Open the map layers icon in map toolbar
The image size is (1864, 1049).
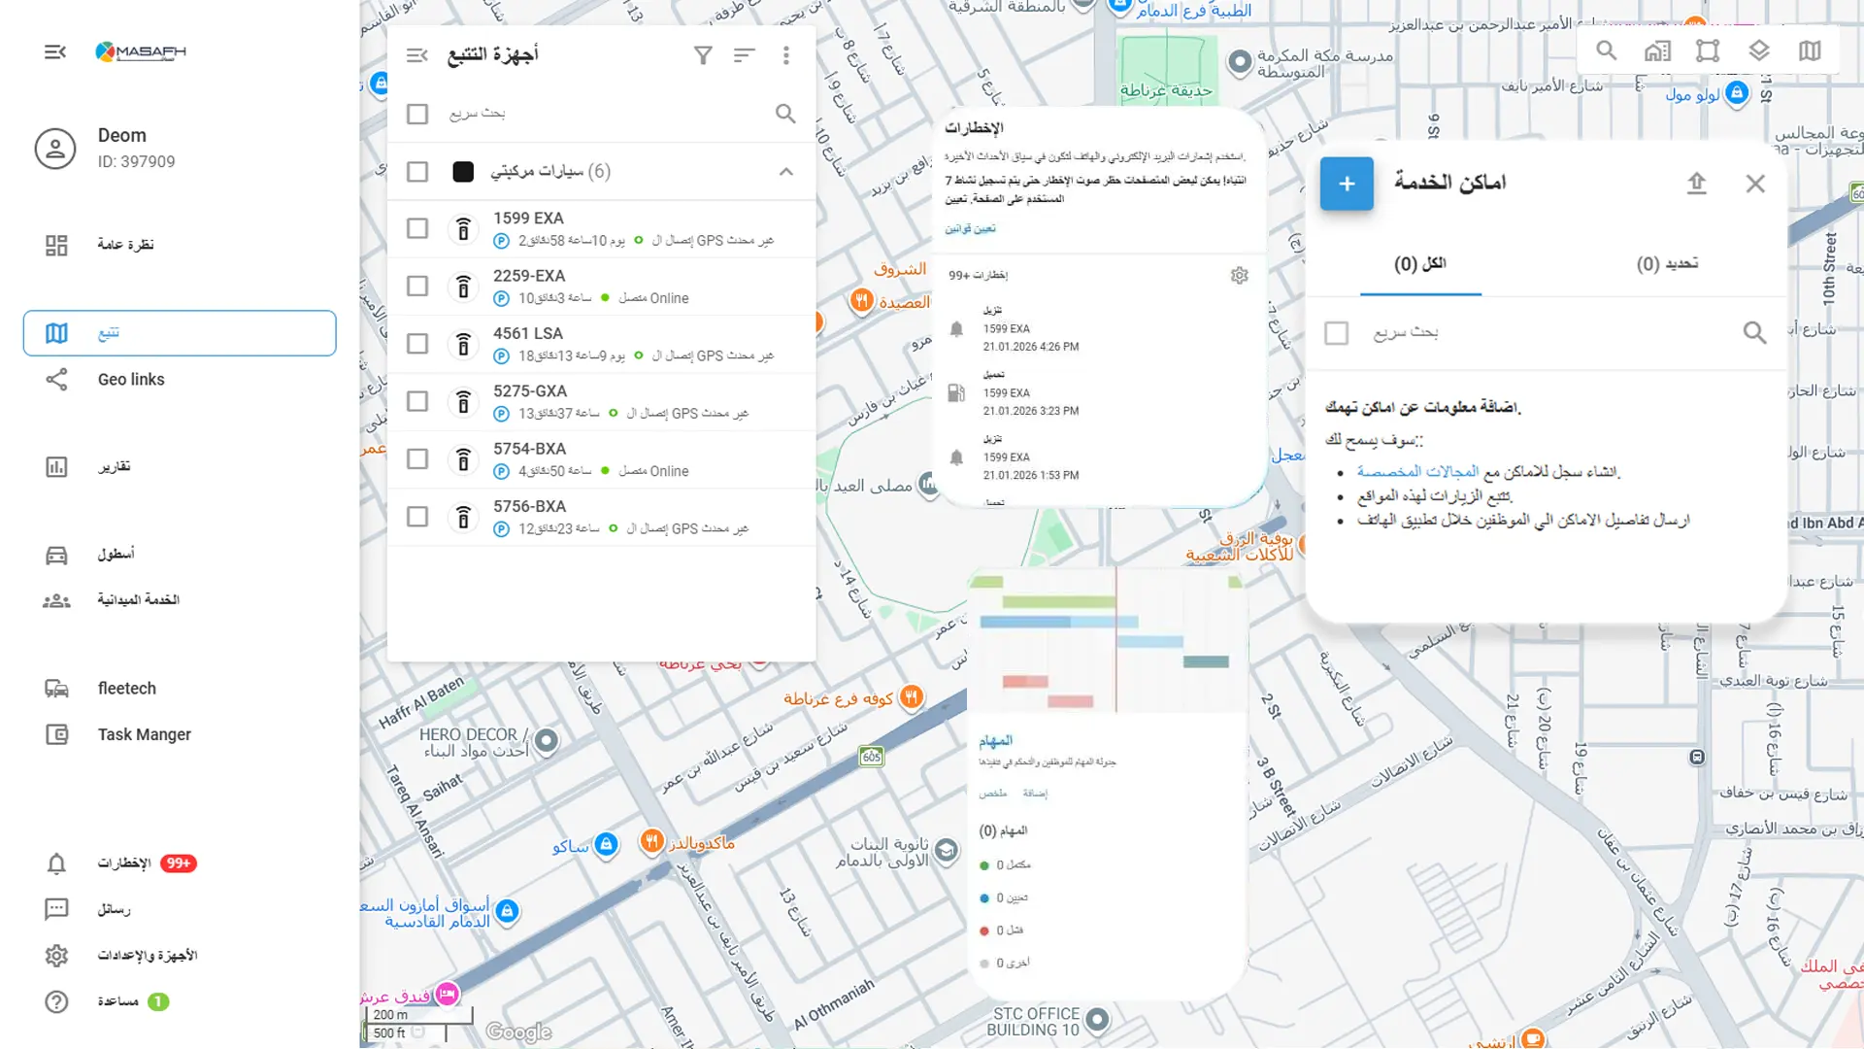click(x=1758, y=51)
